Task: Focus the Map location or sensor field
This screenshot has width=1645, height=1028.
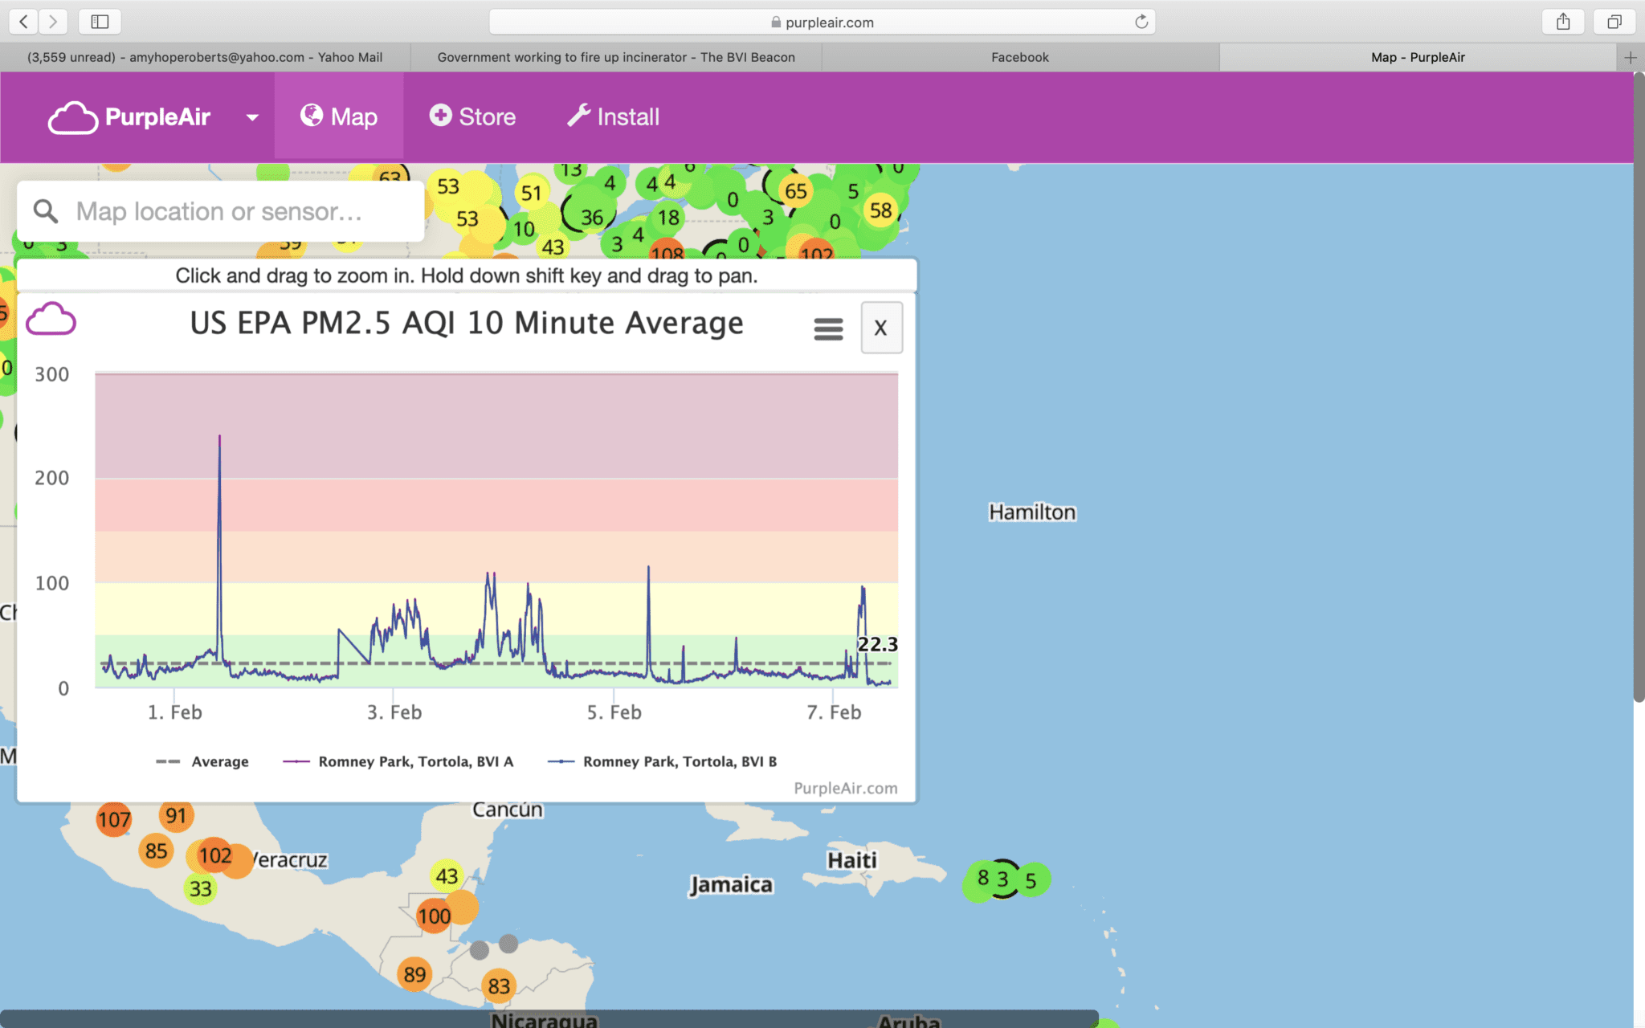Action: pos(220,211)
